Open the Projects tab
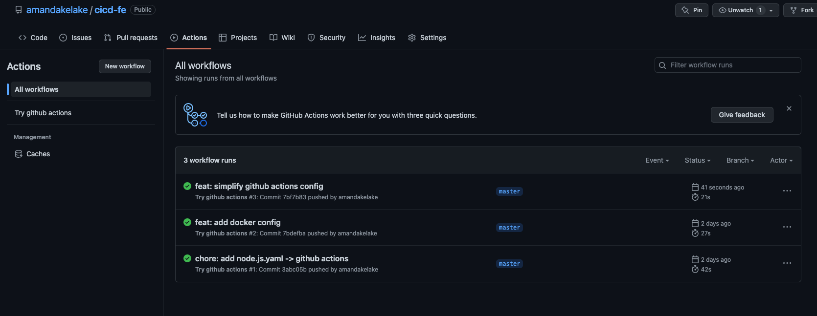 [x=238, y=38]
